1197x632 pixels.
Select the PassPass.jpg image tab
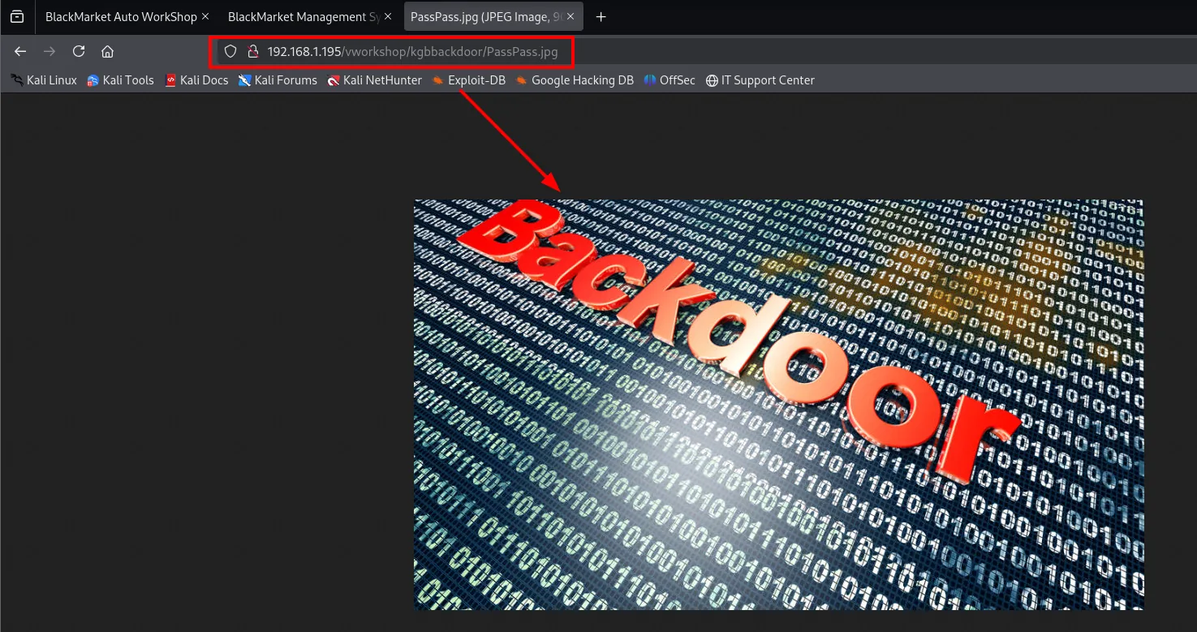(x=493, y=16)
